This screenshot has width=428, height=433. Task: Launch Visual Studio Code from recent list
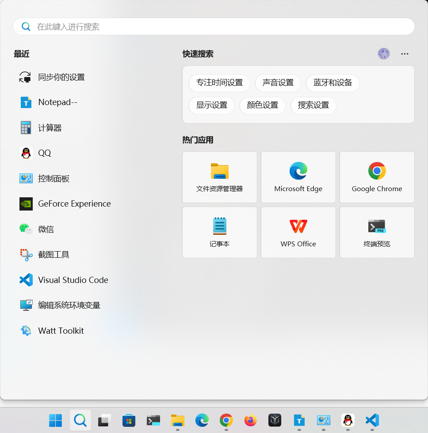click(x=73, y=280)
